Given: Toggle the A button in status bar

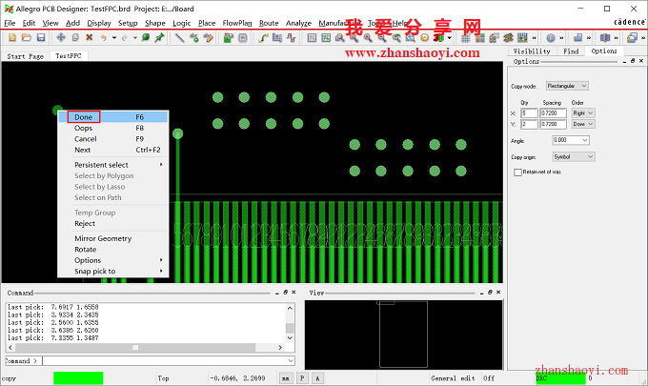Looking at the screenshot, I should click(317, 378).
